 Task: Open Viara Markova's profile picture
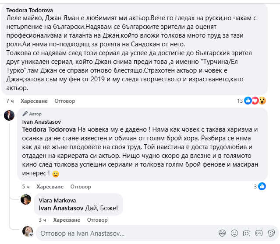point(26,199)
